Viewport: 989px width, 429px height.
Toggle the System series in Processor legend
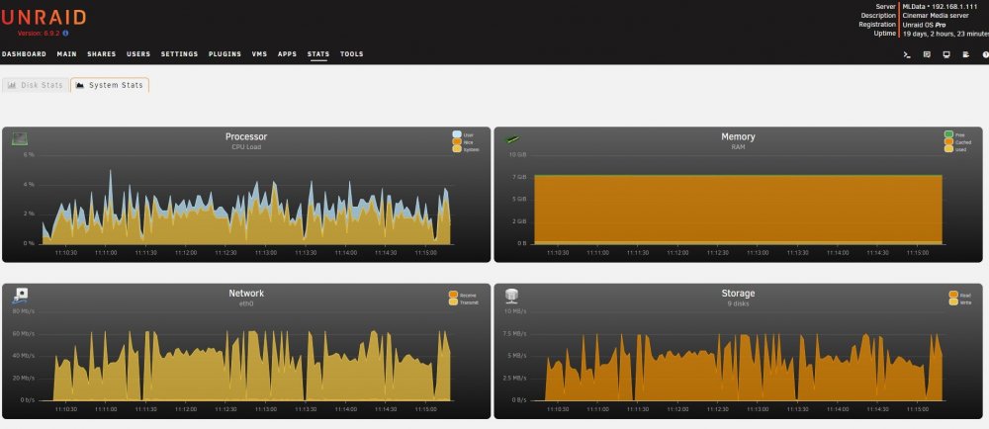[466, 150]
